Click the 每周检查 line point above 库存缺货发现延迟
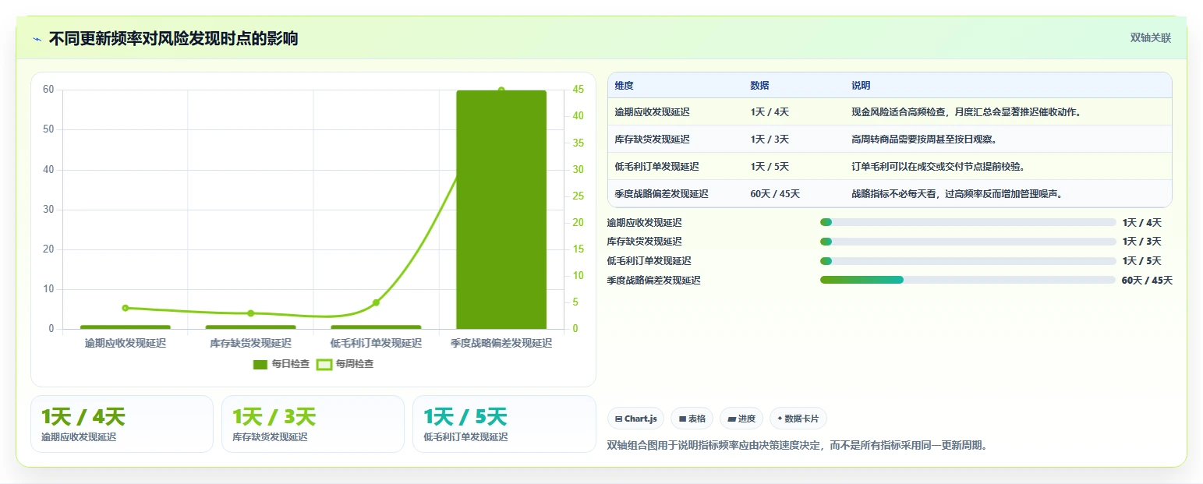 point(250,313)
